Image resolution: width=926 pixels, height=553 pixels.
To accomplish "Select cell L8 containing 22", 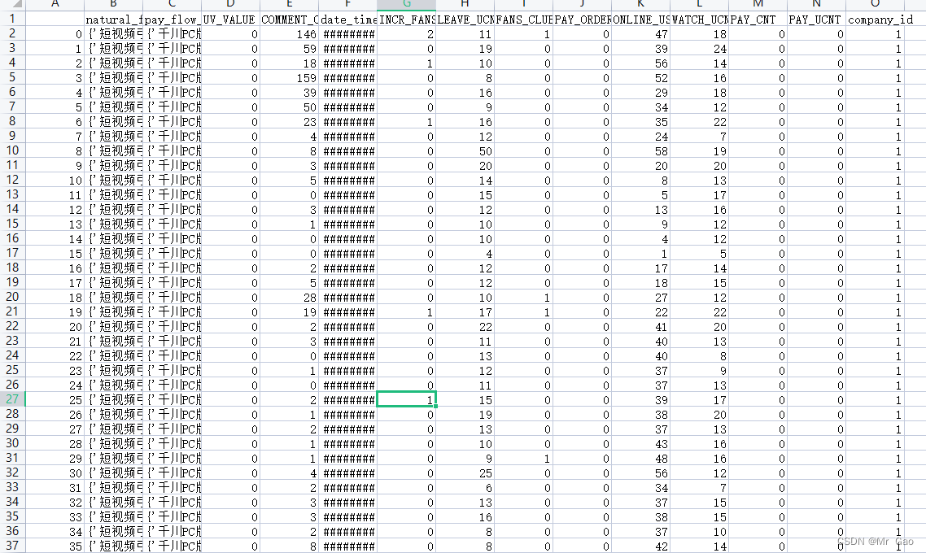I will coord(699,121).
